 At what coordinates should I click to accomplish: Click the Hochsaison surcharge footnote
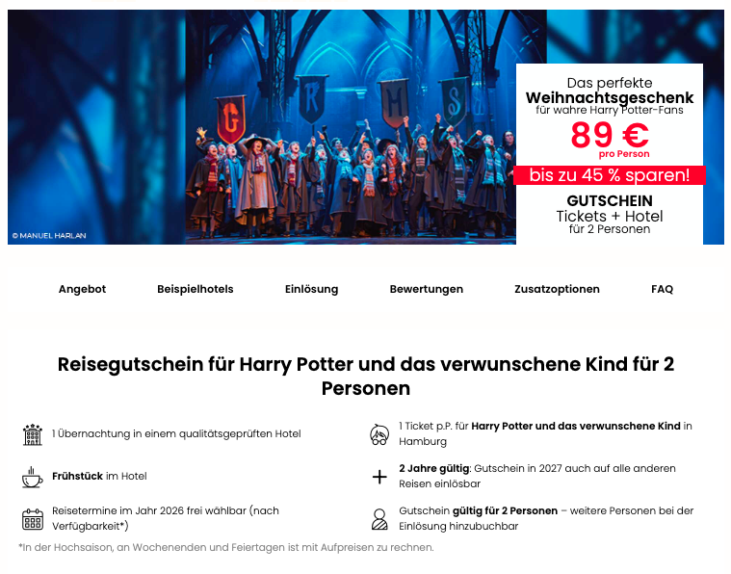point(226,547)
